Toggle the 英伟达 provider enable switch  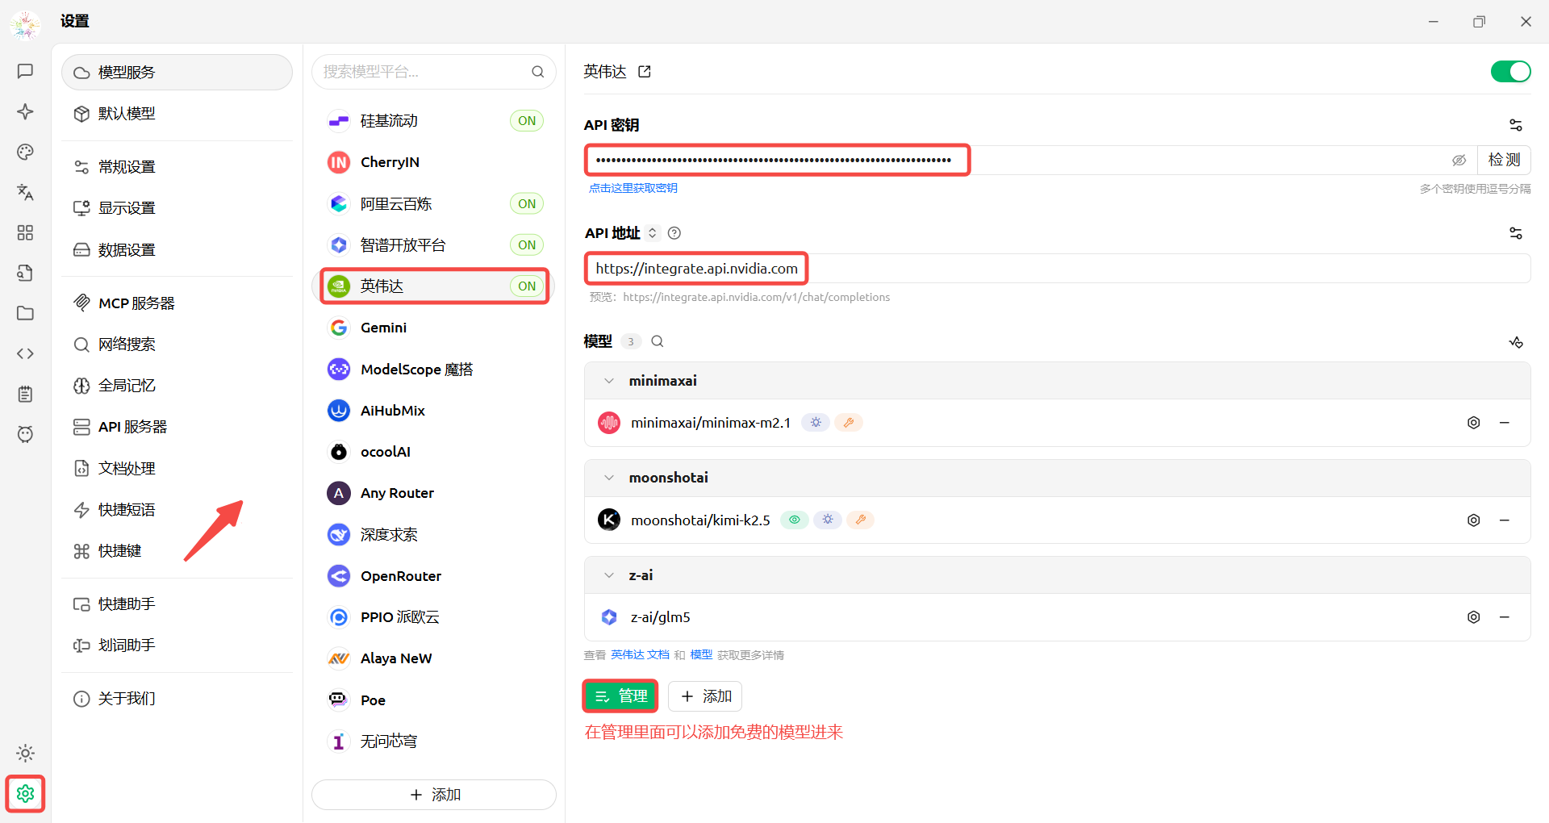[1510, 72]
